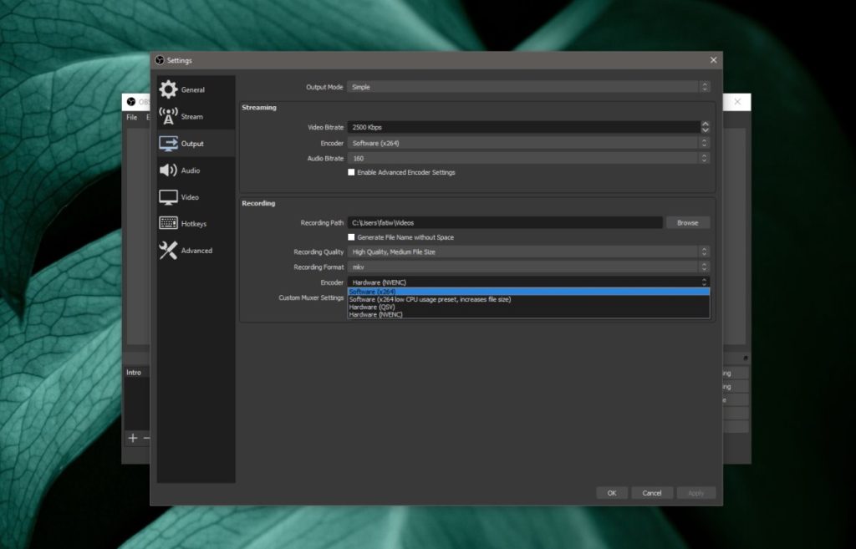Toggle Generate File Name without Space
Viewport: 856px width, 549px height.
pyautogui.click(x=351, y=237)
